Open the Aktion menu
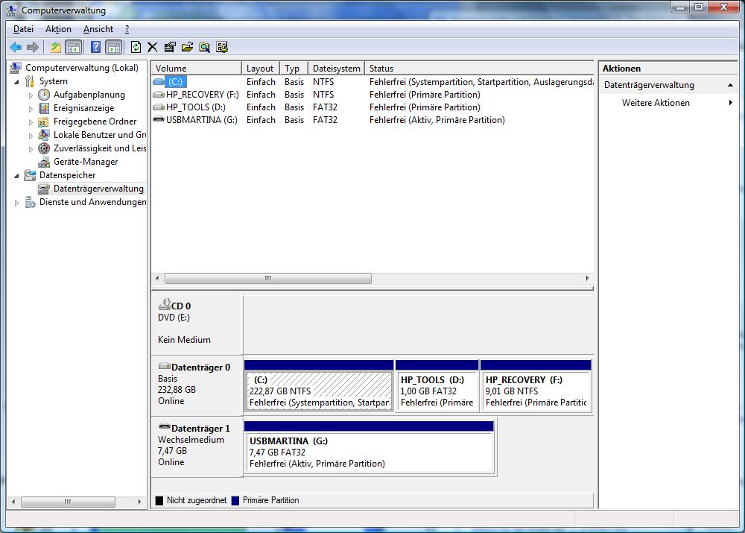 (58, 29)
